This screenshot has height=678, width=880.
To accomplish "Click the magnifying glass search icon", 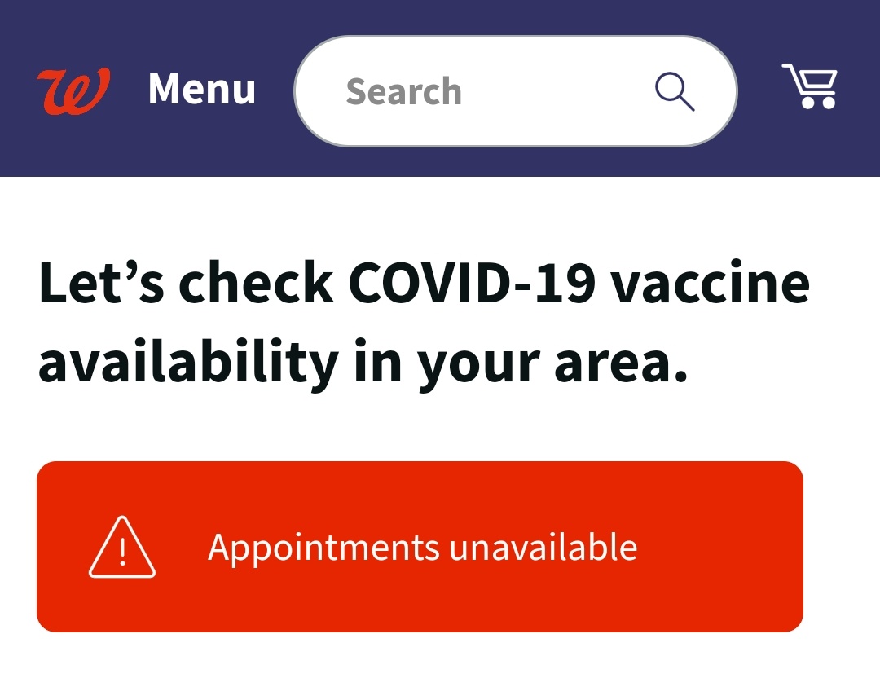I will point(675,91).
